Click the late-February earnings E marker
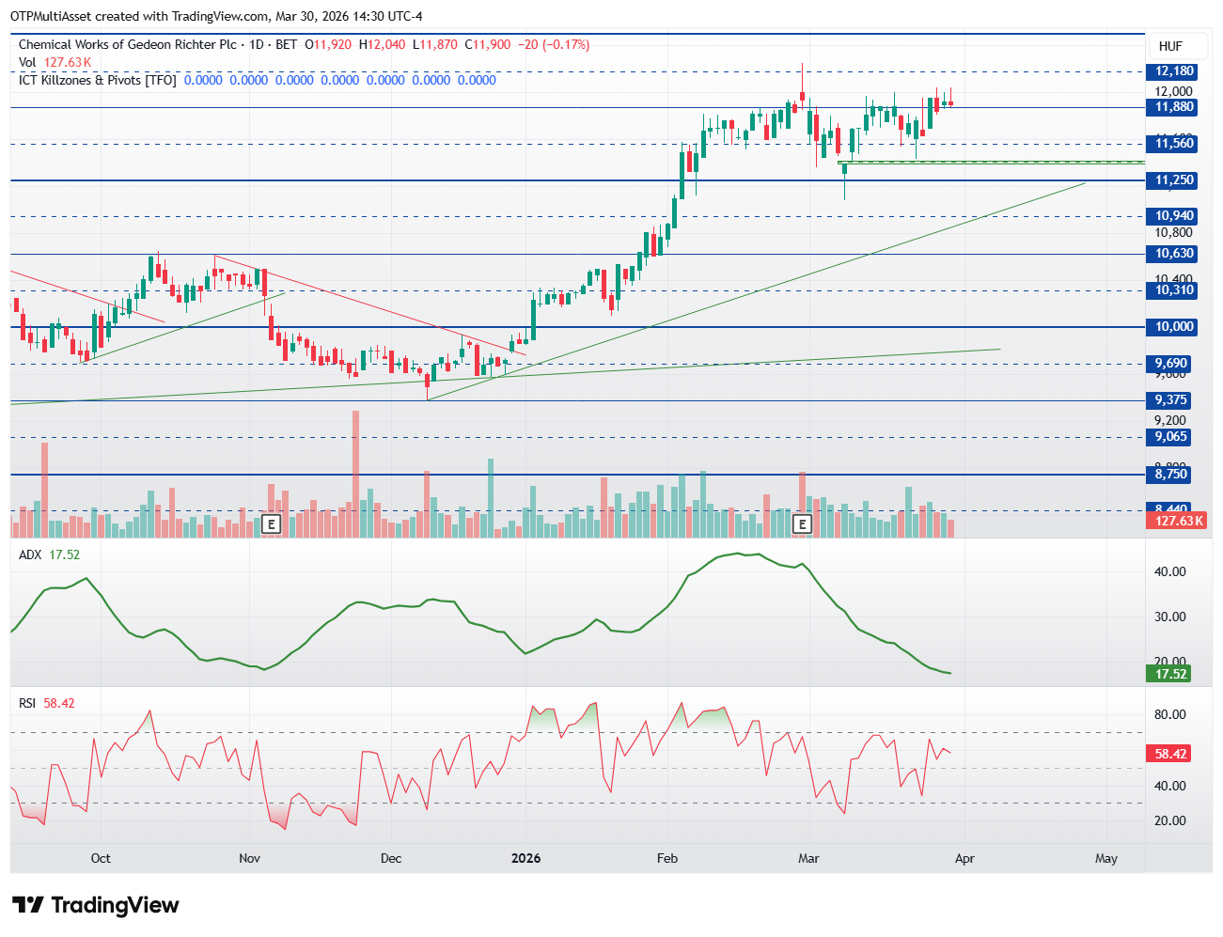Viewport: 1223px width, 937px height. [x=803, y=524]
